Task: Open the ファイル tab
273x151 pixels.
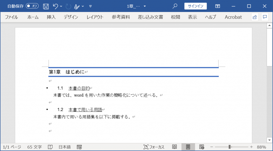Action: [x=11, y=17]
